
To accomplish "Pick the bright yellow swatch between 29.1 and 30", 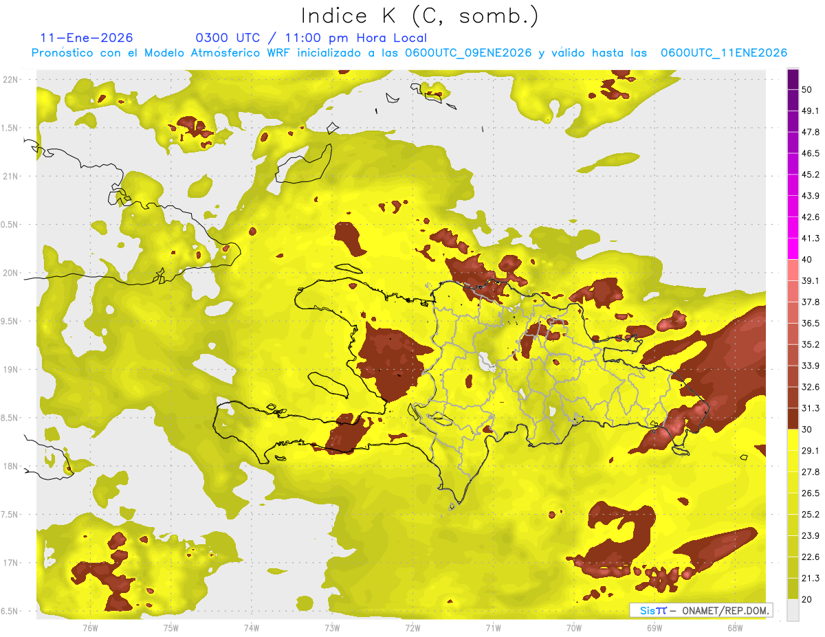I will point(793,440).
